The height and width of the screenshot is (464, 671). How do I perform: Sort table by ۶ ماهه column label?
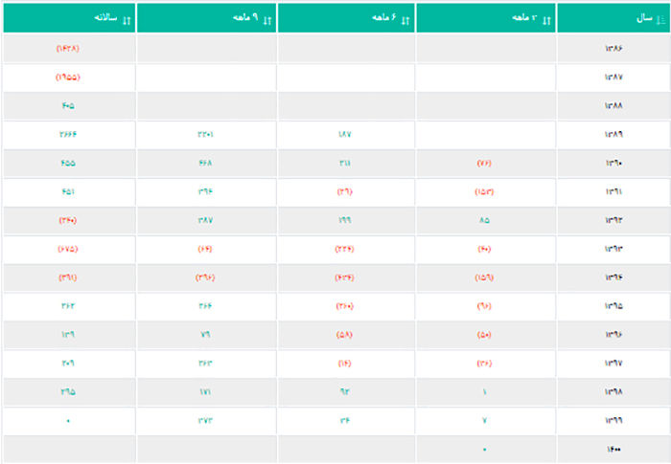pos(383,17)
